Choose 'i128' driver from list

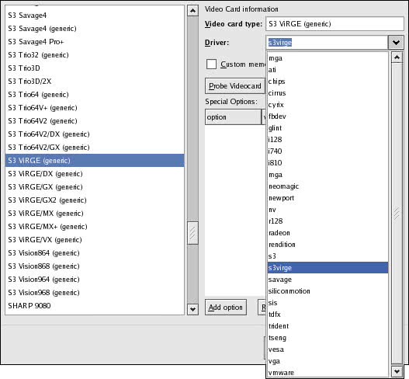click(x=328, y=140)
